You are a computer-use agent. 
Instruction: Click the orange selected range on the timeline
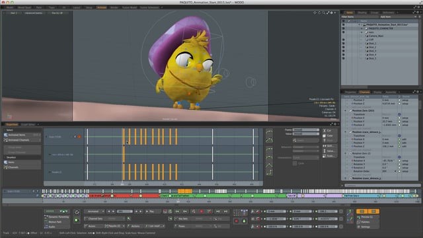coord(185,191)
